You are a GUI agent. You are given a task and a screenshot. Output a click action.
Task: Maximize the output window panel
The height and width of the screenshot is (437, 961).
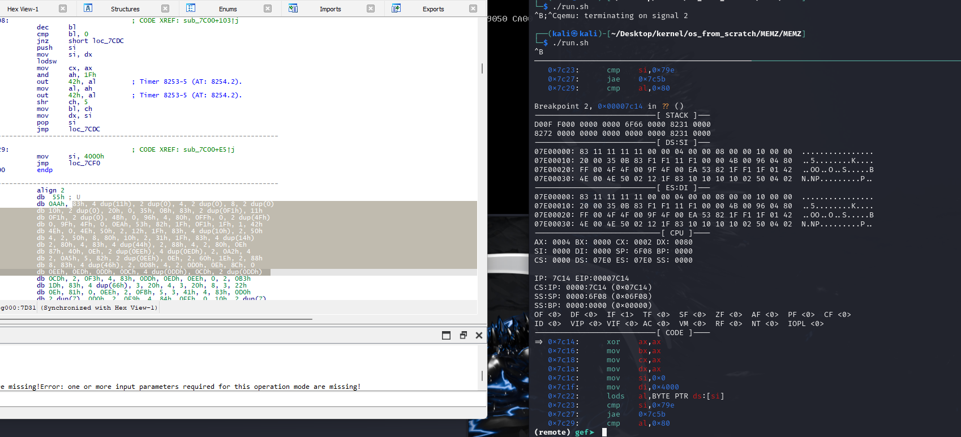click(446, 335)
